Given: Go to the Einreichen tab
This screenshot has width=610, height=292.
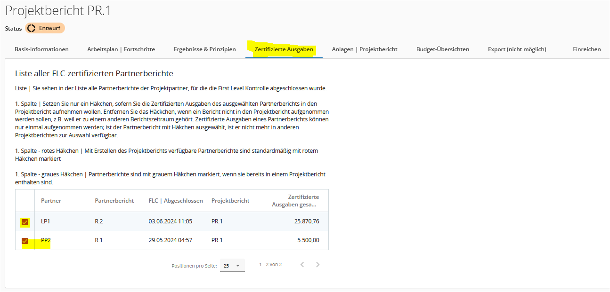Looking at the screenshot, I should tap(586, 49).
